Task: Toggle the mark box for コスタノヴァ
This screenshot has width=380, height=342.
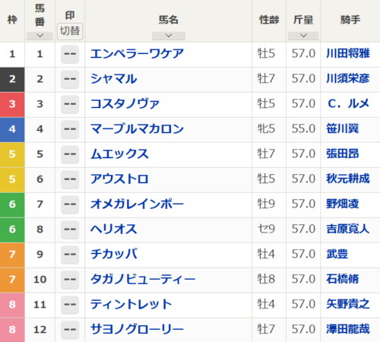Action: click(70, 104)
